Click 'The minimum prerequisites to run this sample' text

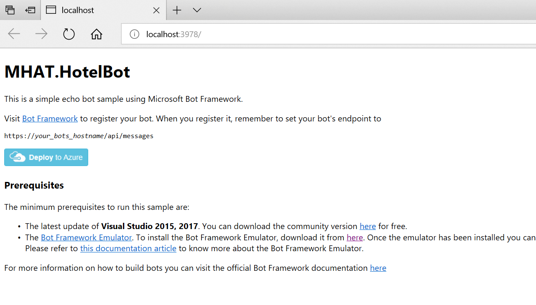pyautogui.click(x=97, y=207)
